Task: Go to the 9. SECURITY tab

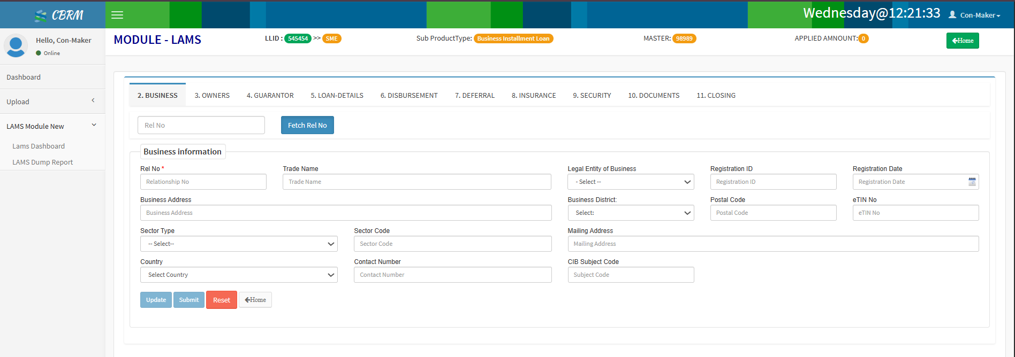Action: (592, 96)
